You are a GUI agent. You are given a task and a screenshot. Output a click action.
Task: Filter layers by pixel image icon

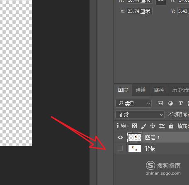pyautogui.click(x=160, y=103)
